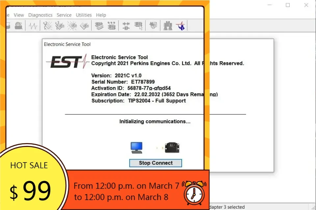Viewport: 316px width, 210px height.
Task: Open the Help menu
Action: pos(101,15)
